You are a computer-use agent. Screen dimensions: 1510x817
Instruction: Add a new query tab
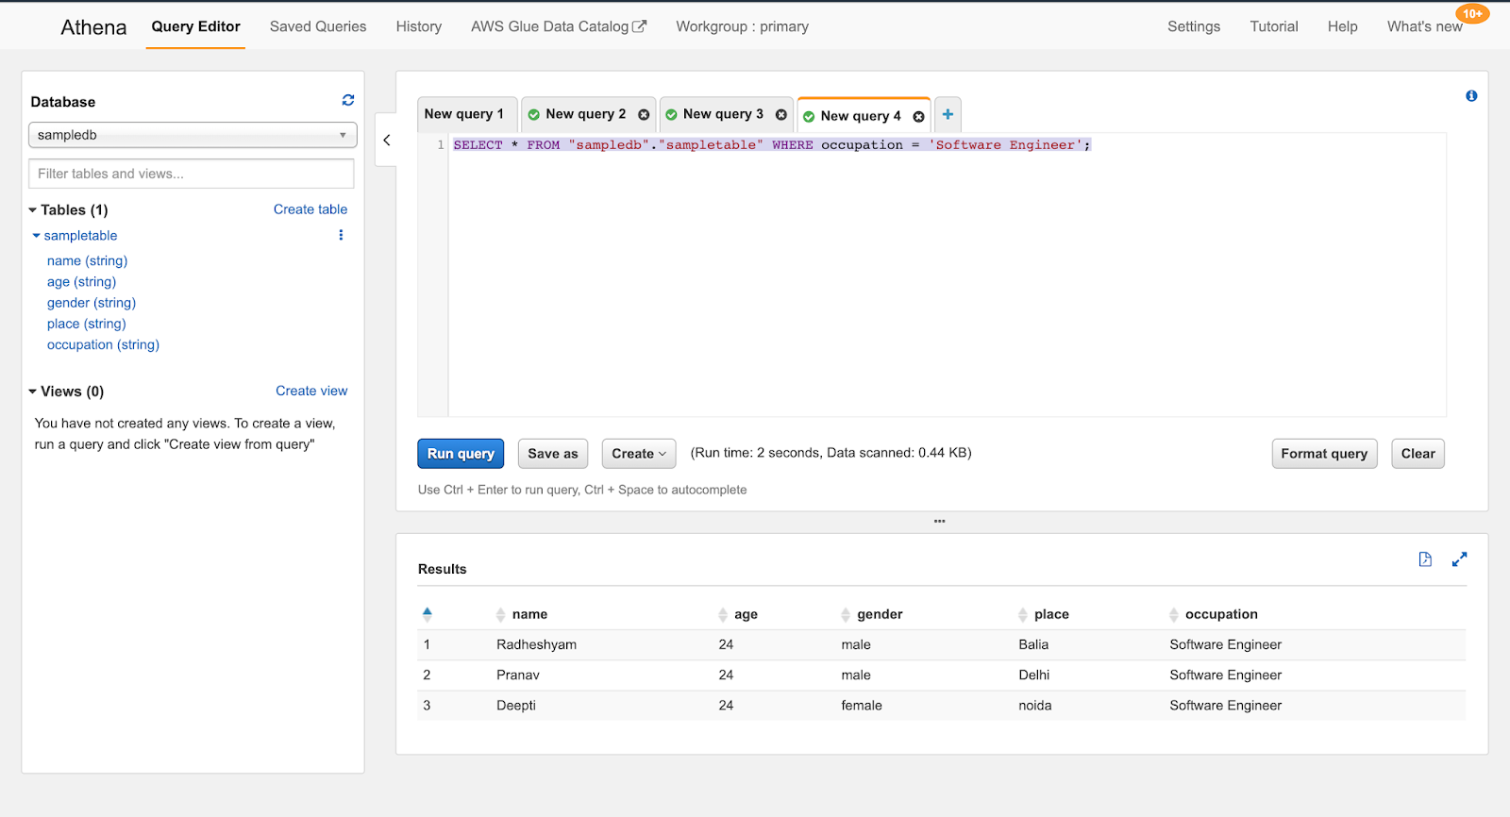click(948, 114)
